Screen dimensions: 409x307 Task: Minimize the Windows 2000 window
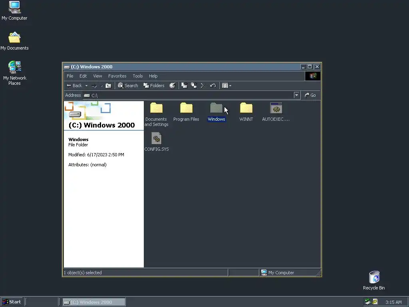(303, 67)
